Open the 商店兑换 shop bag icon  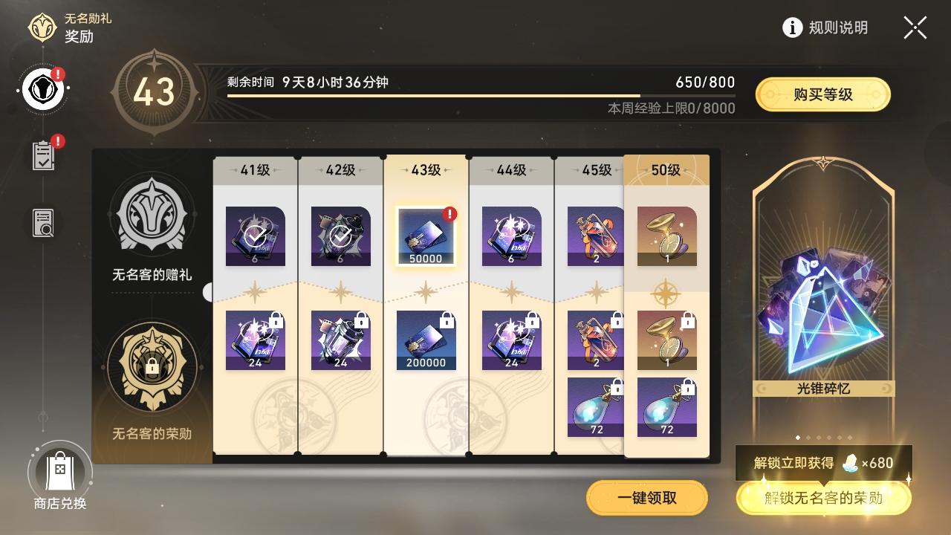(60, 470)
